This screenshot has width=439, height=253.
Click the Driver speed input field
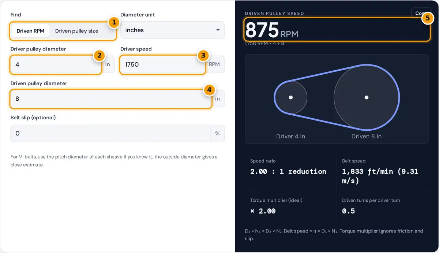[163, 64]
